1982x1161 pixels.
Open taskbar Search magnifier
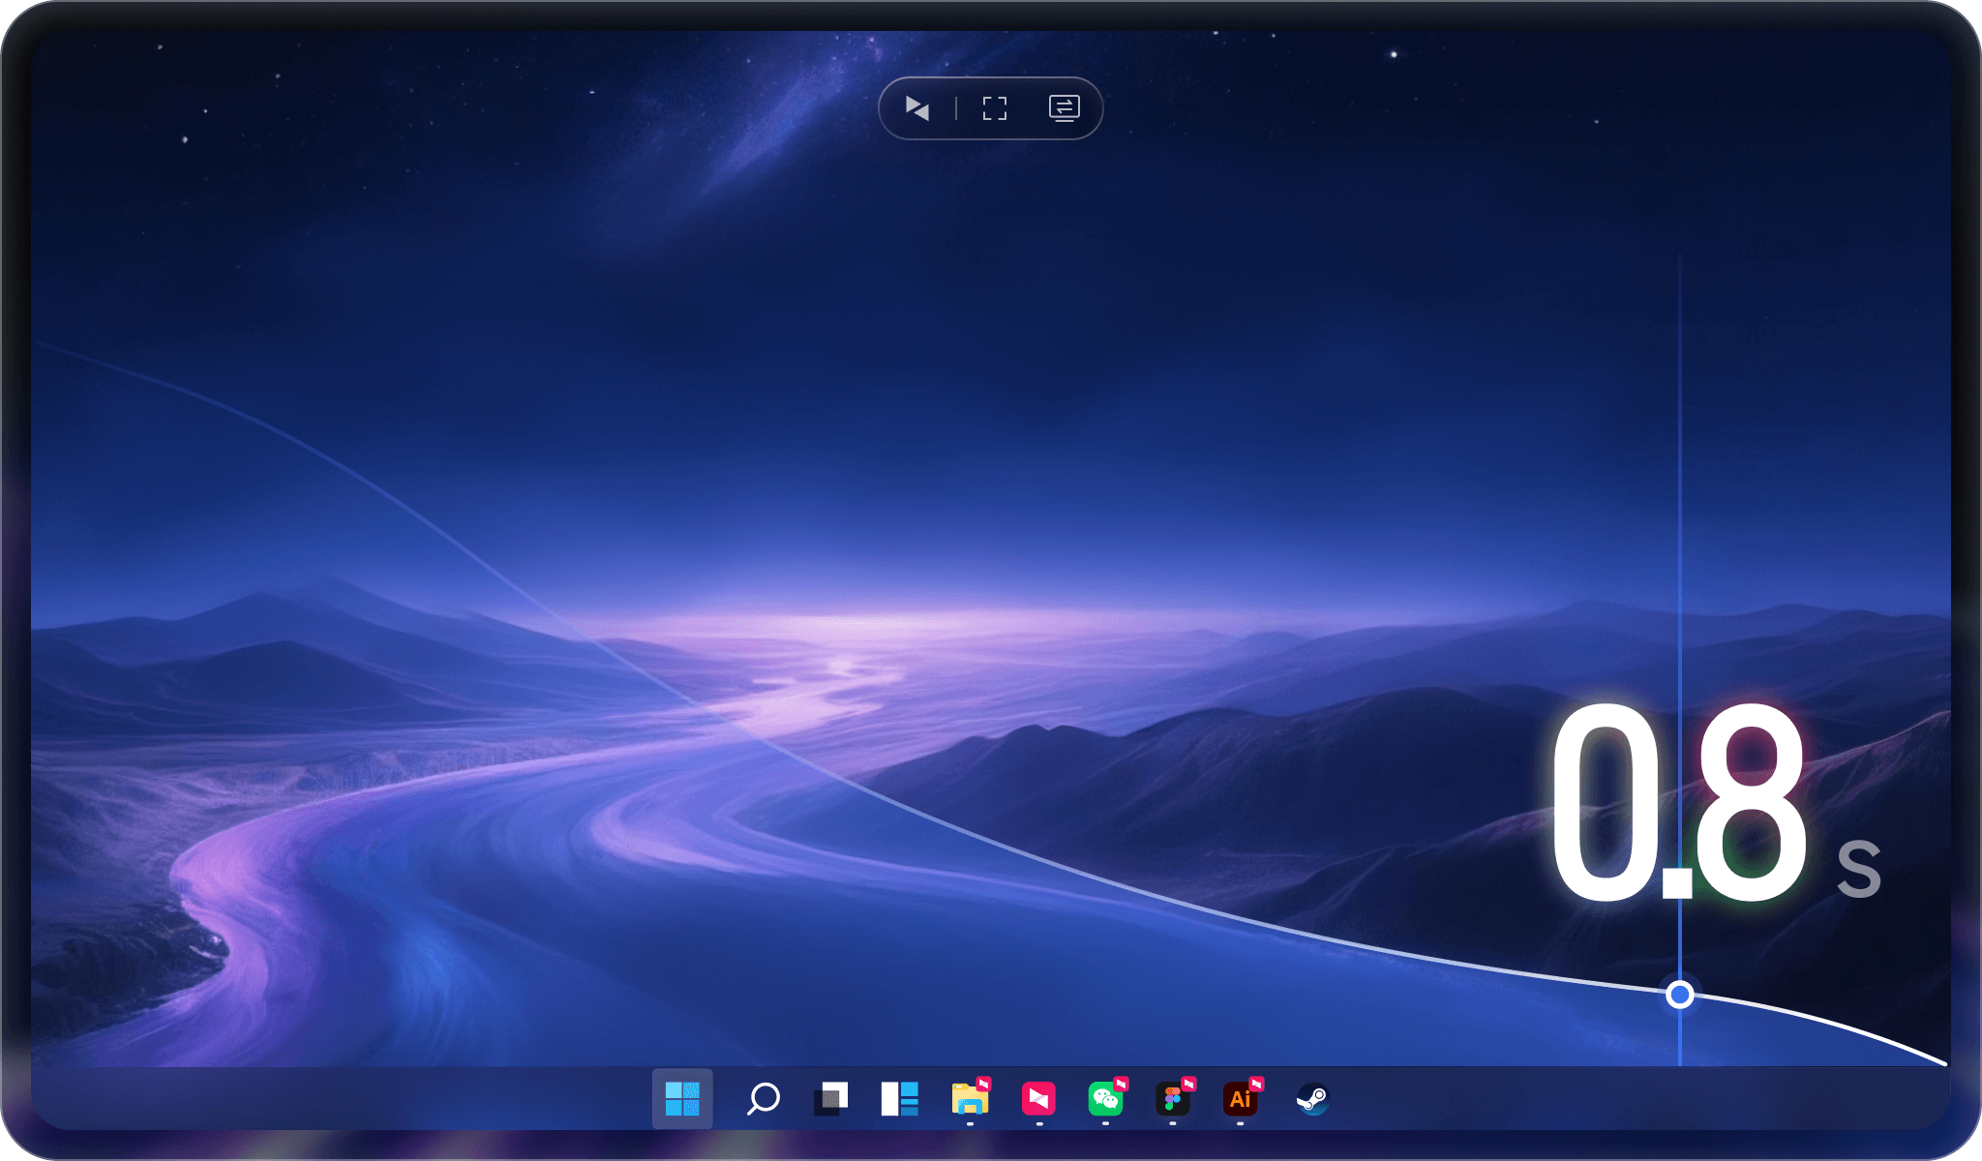click(x=763, y=1099)
